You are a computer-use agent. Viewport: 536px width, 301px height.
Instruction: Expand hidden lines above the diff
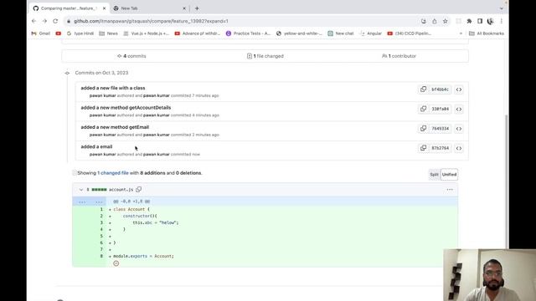[90, 202]
